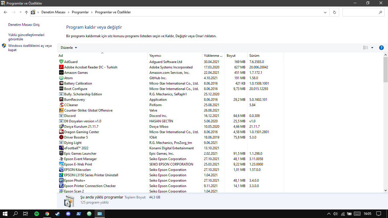Click the taskbar clock showing 16:05

tap(367, 214)
